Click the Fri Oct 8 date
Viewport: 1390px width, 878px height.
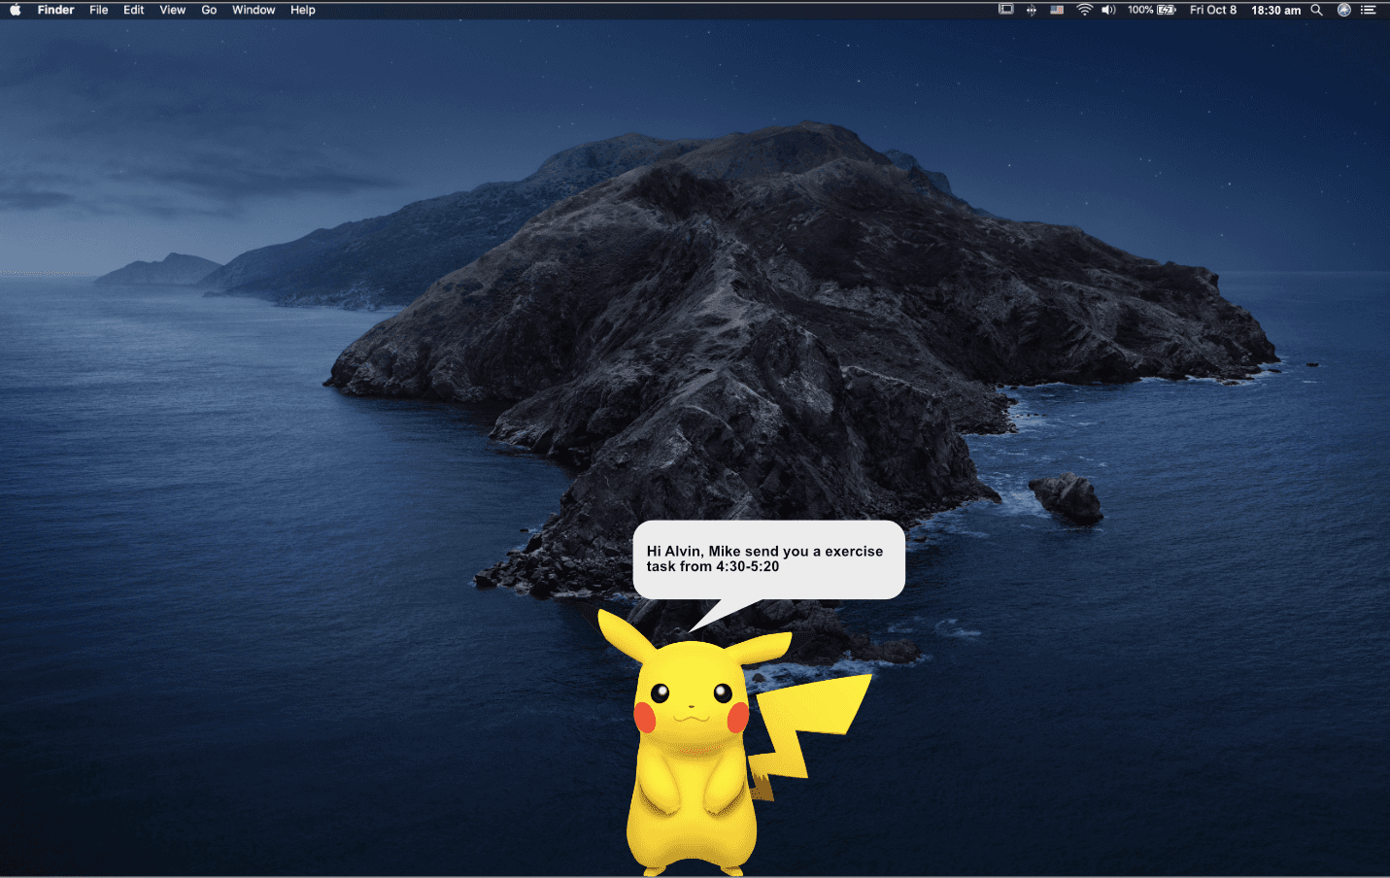pyautogui.click(x=1213, y=10)
